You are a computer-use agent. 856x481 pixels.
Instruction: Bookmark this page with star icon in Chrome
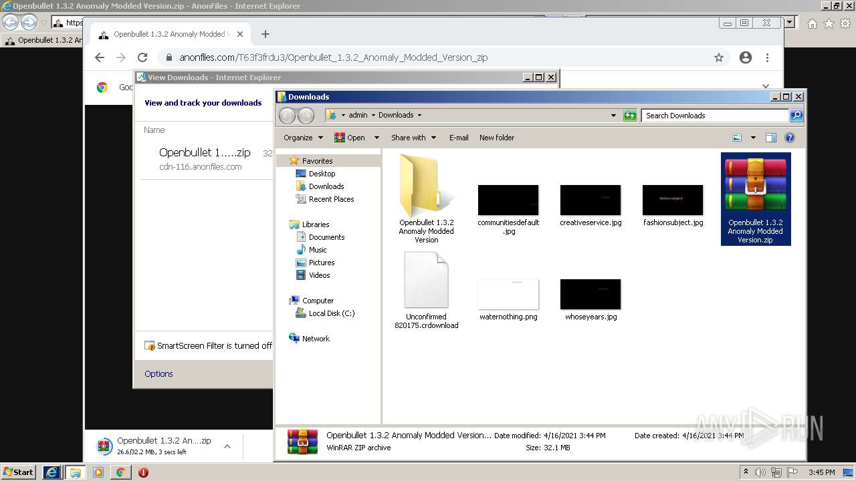click(x=719, y=57)
